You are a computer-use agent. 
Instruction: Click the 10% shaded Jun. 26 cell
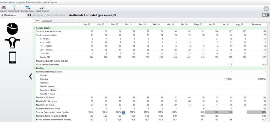click(x=212, y=112)
